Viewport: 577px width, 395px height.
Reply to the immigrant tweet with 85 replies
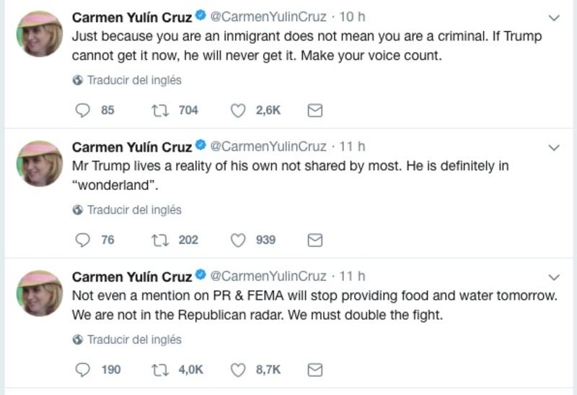[x=84, y=110]
